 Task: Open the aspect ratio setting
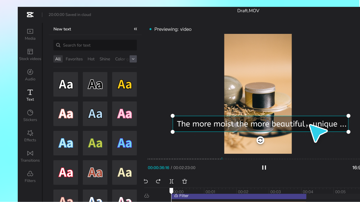356,168
